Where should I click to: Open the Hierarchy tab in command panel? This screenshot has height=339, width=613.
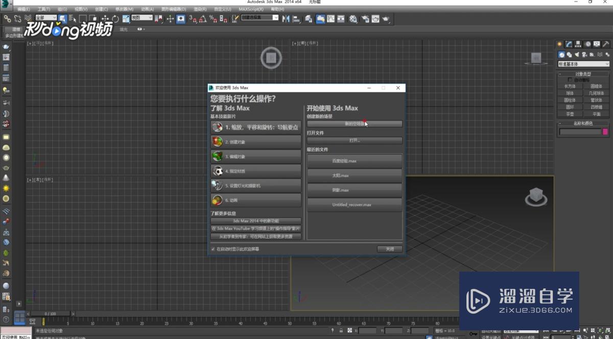pyautogui.click(x=578, y=44)
